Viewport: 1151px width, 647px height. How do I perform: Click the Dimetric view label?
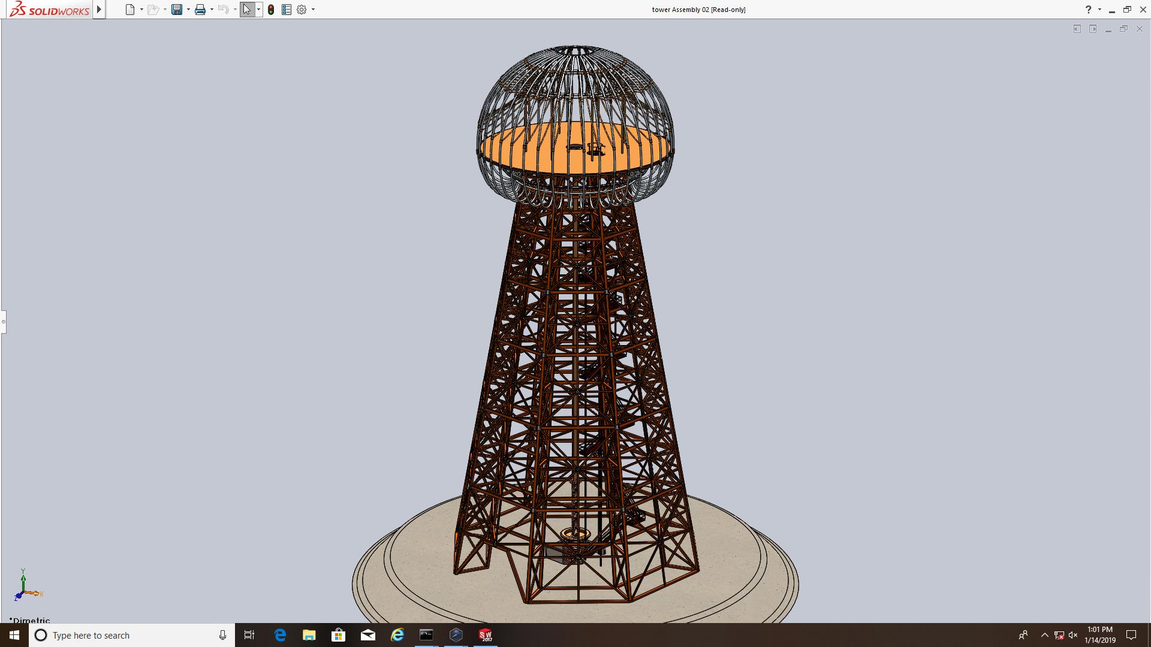(30, 620)
